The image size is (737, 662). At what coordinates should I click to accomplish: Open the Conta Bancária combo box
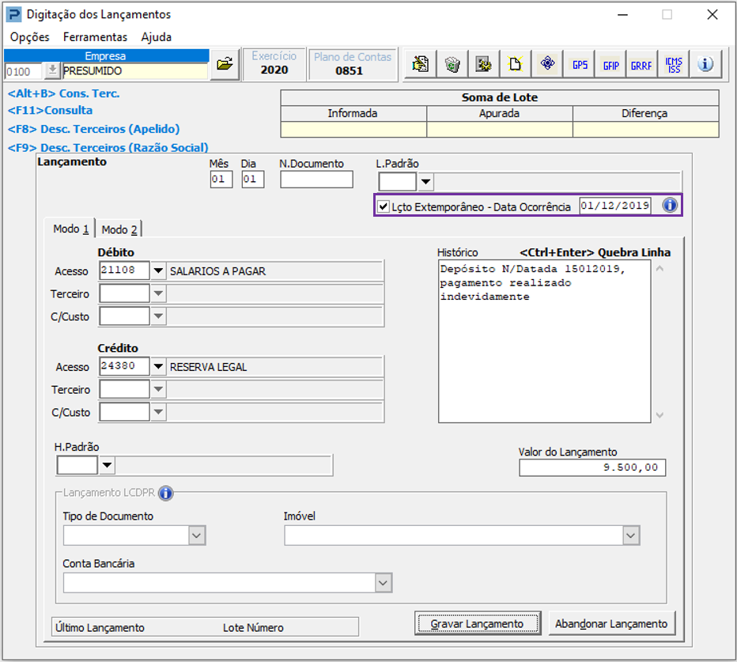228,583
